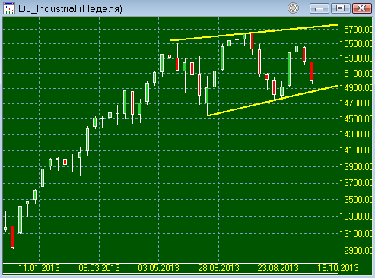
Task: Click price label 13100.00
Action: (356, 233)
